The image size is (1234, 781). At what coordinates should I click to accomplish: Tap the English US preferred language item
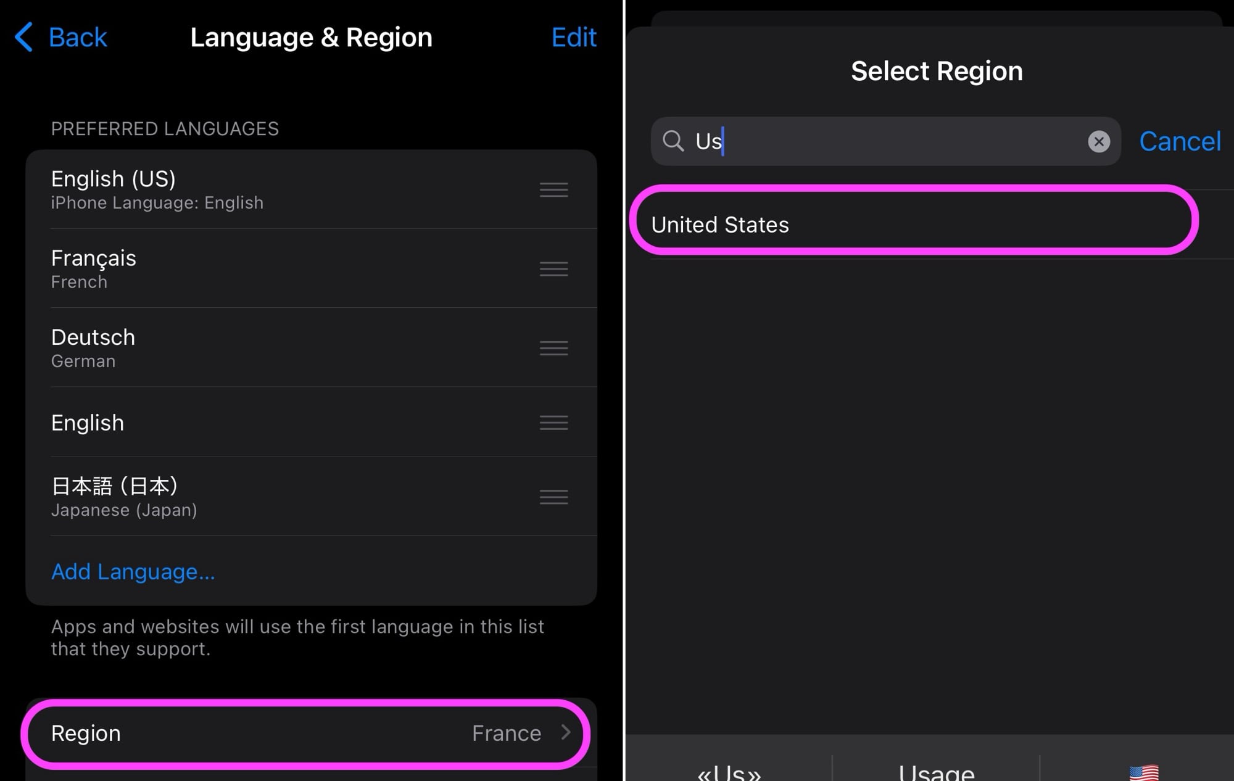click(310, 189)
